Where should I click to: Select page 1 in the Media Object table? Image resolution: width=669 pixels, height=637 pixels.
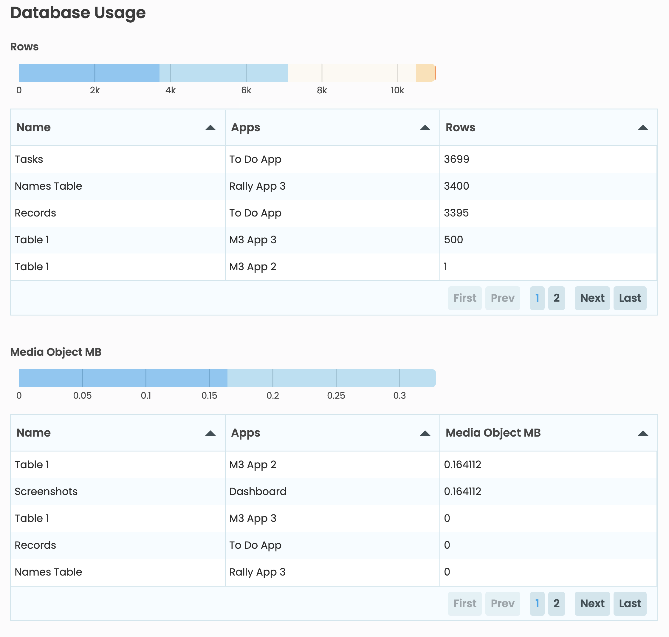coord(537,604)
